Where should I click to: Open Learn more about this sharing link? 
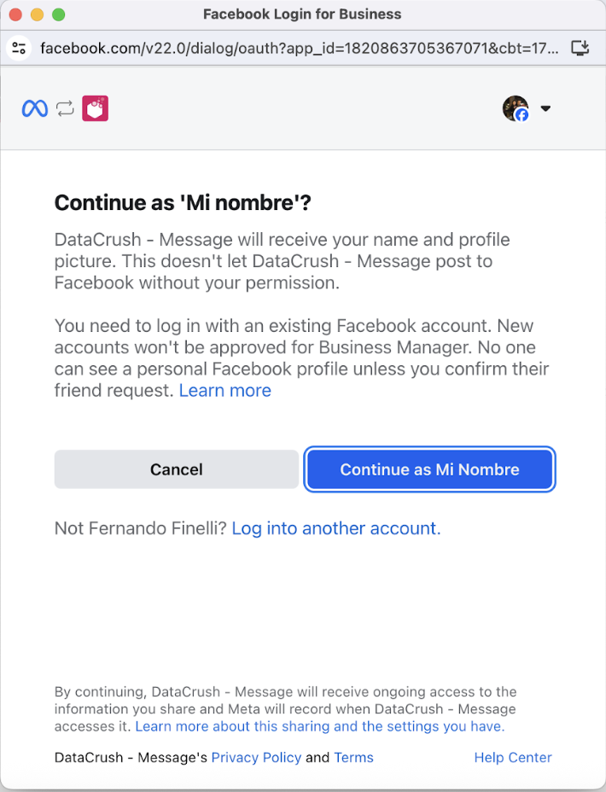coord(320,726)
